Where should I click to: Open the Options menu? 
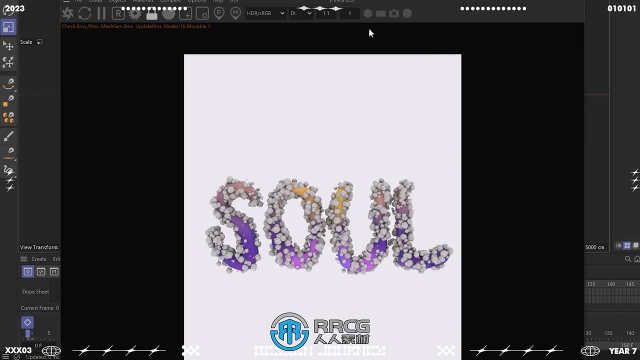[x=196, y=1]
